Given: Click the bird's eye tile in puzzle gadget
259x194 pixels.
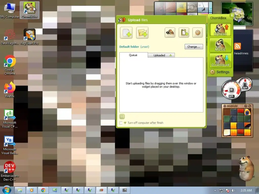Looking at the screenshot, I should click(x=247, y=112).
